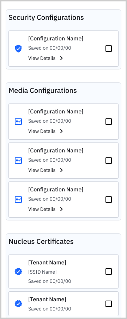
Task: Click Saved on 00/00/00 in Security Configurations card
Action: coord(50,48)
